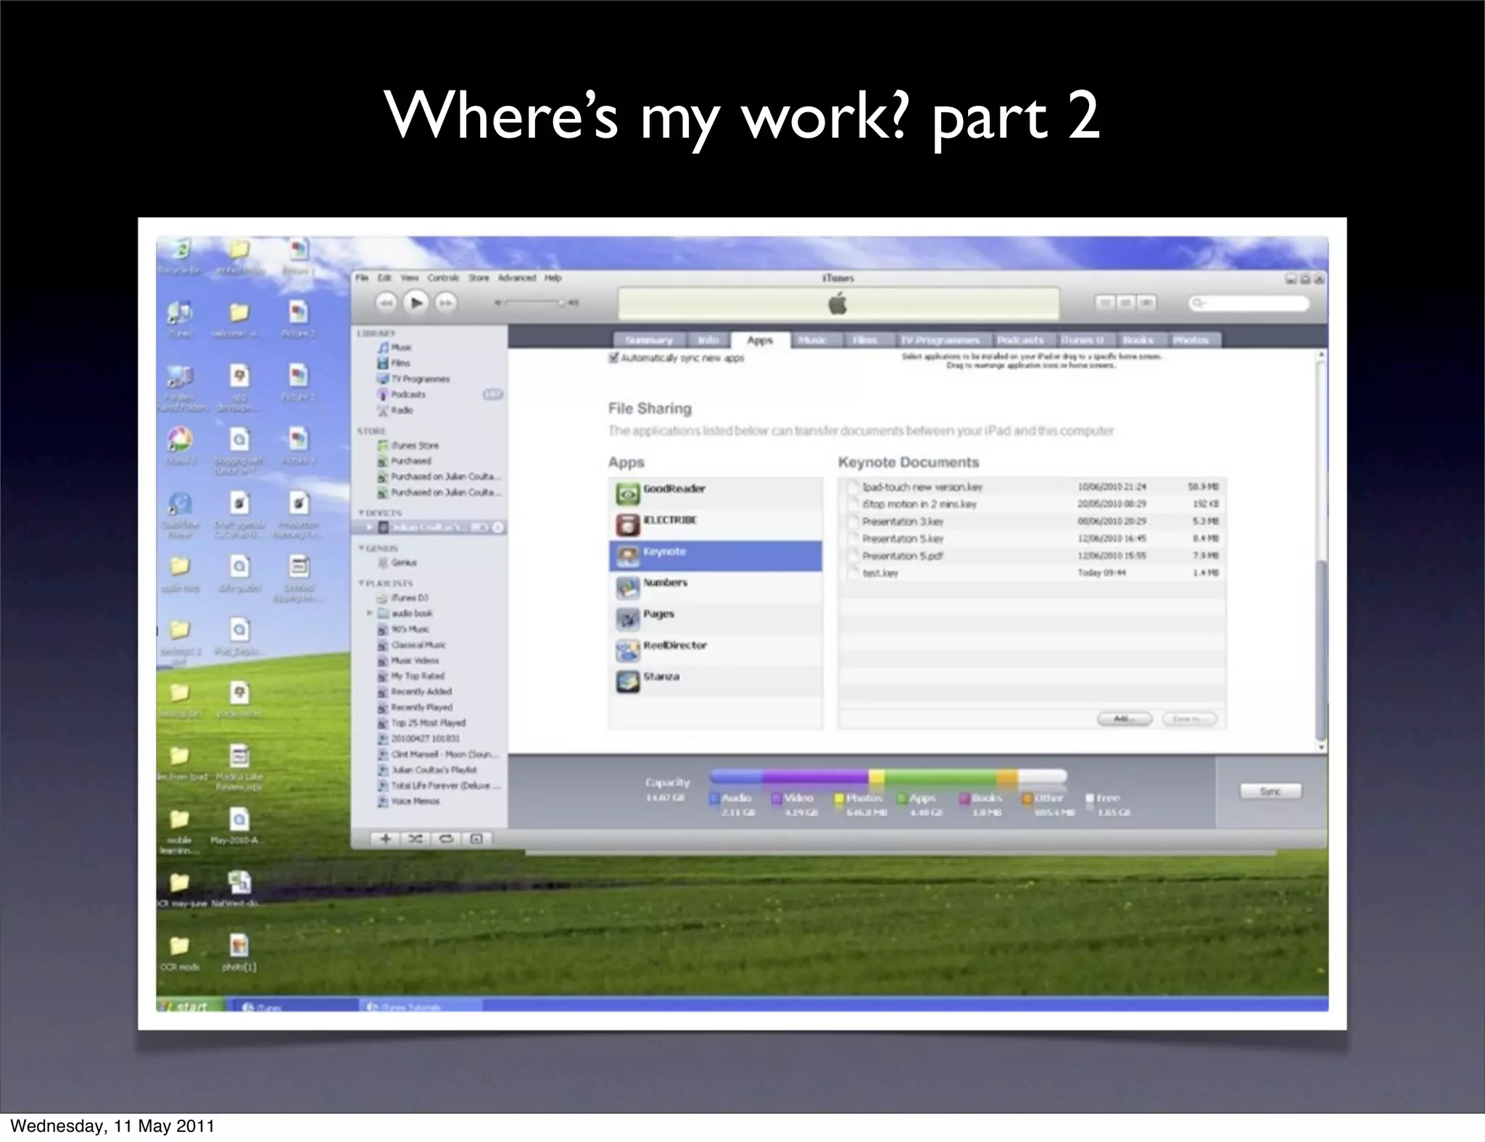Select GoodReader in the Apps list
The height and width of the screenshot is (1142, 1485).
coord(674,491)
